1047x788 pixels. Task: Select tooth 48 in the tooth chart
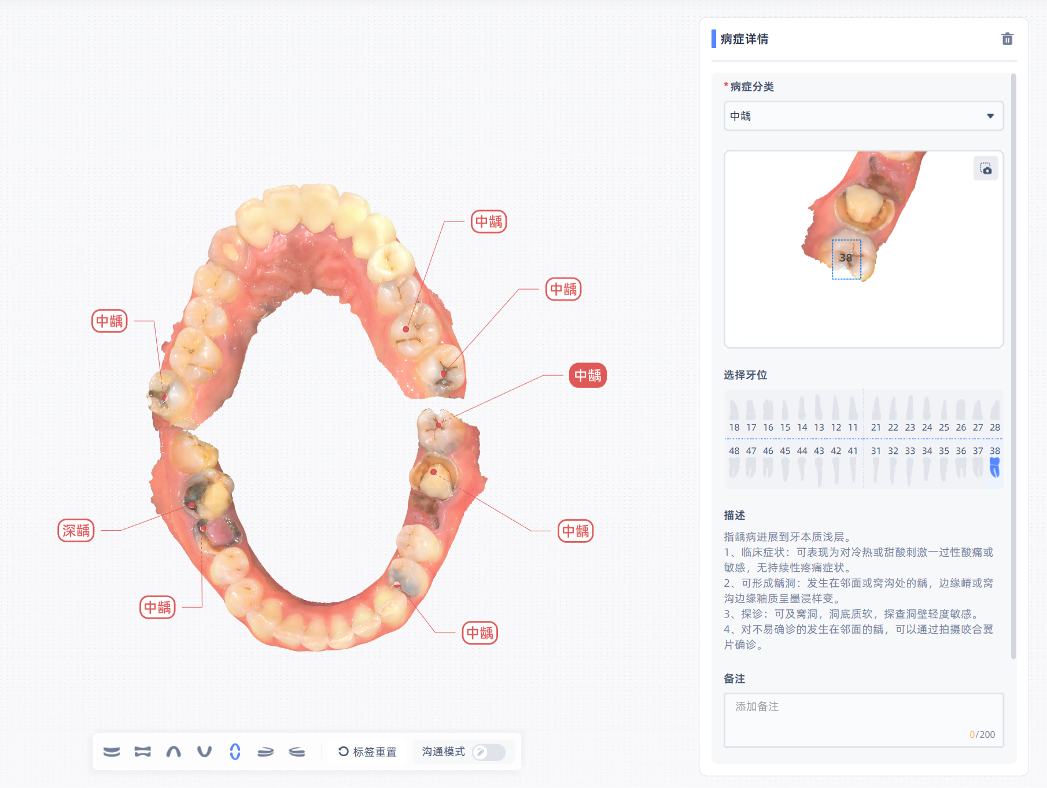click(x=734, y=463)
